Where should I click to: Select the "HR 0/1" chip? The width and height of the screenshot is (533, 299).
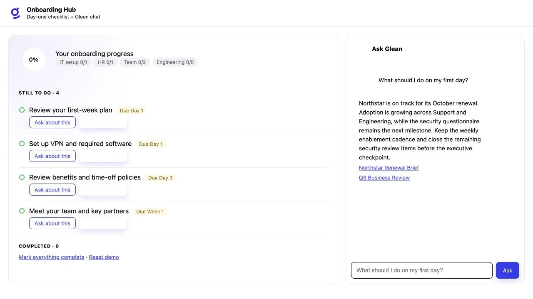(x=105, y=62)
